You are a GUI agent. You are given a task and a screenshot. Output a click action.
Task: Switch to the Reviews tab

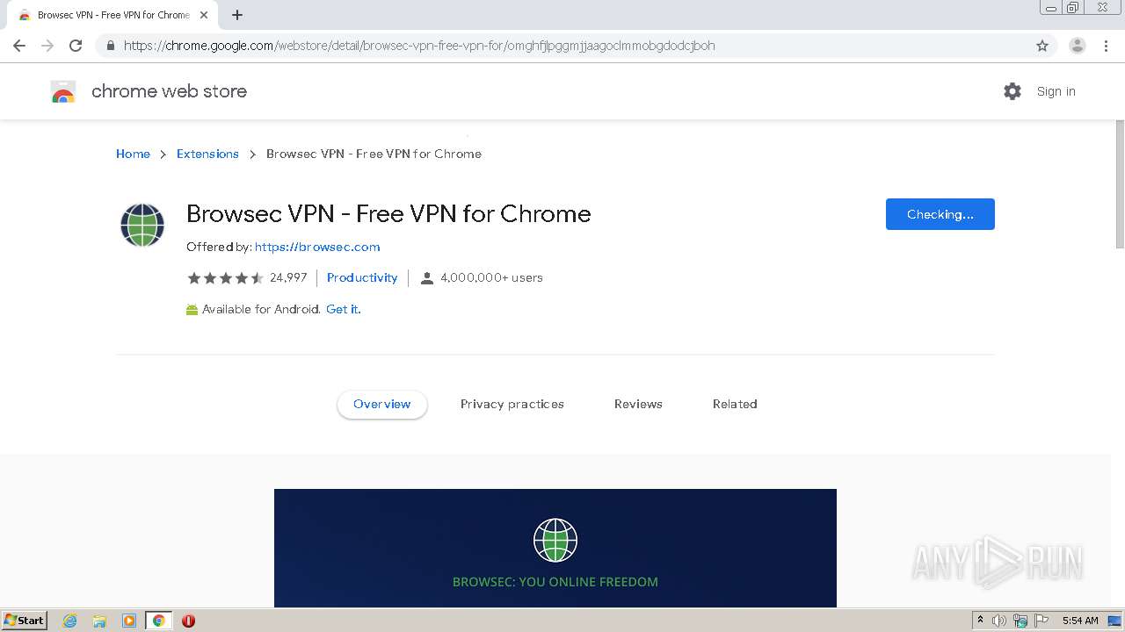(638, 404)
